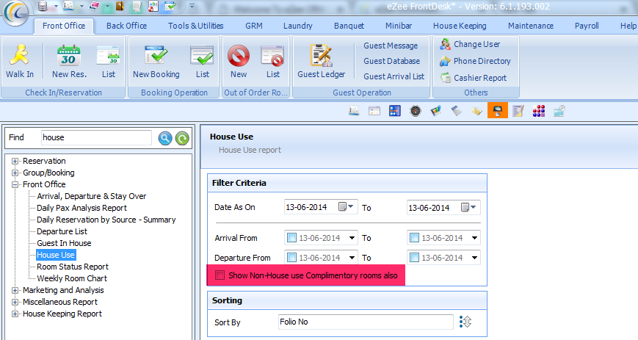Tick the Arrival To date checkbox
Viewport: 638px width, 340px height.
pyautogui.click(x=414, y=237)
